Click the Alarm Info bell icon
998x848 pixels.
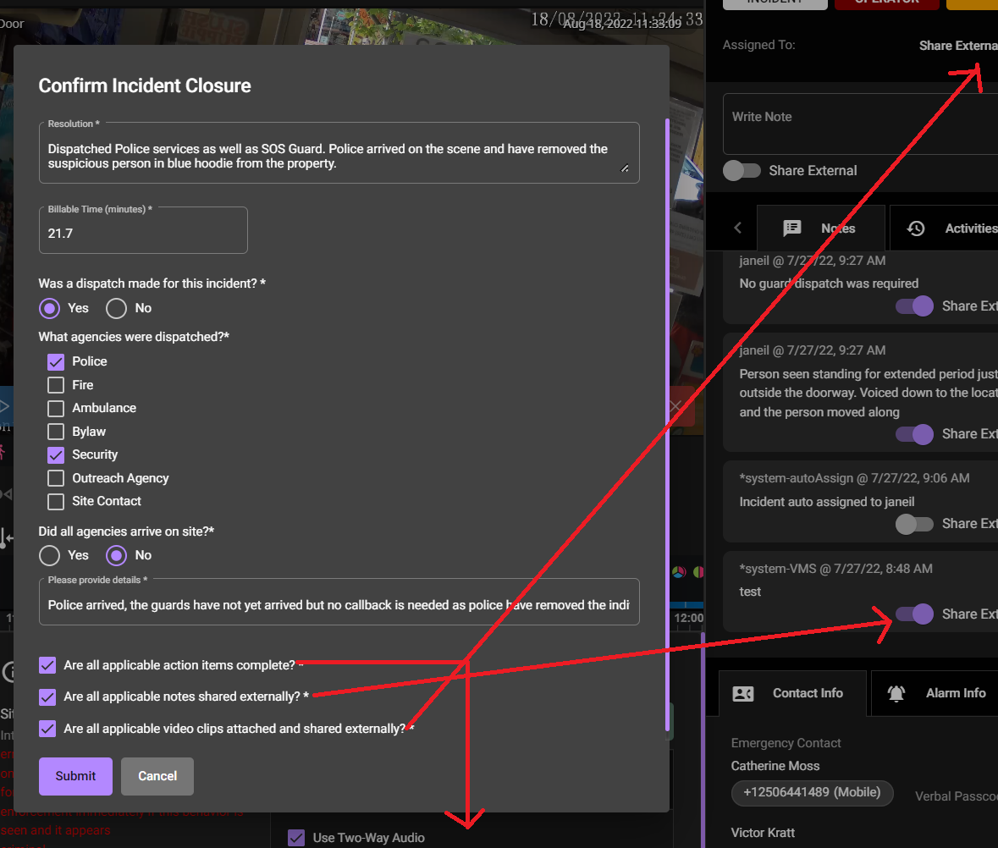[896, 693]
